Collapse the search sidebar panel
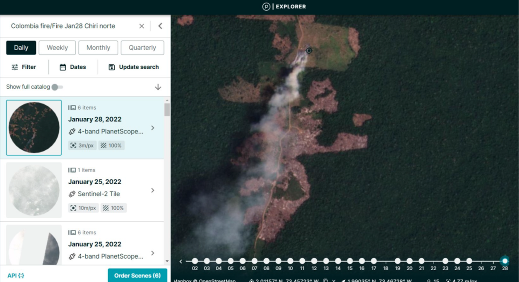 160,26
